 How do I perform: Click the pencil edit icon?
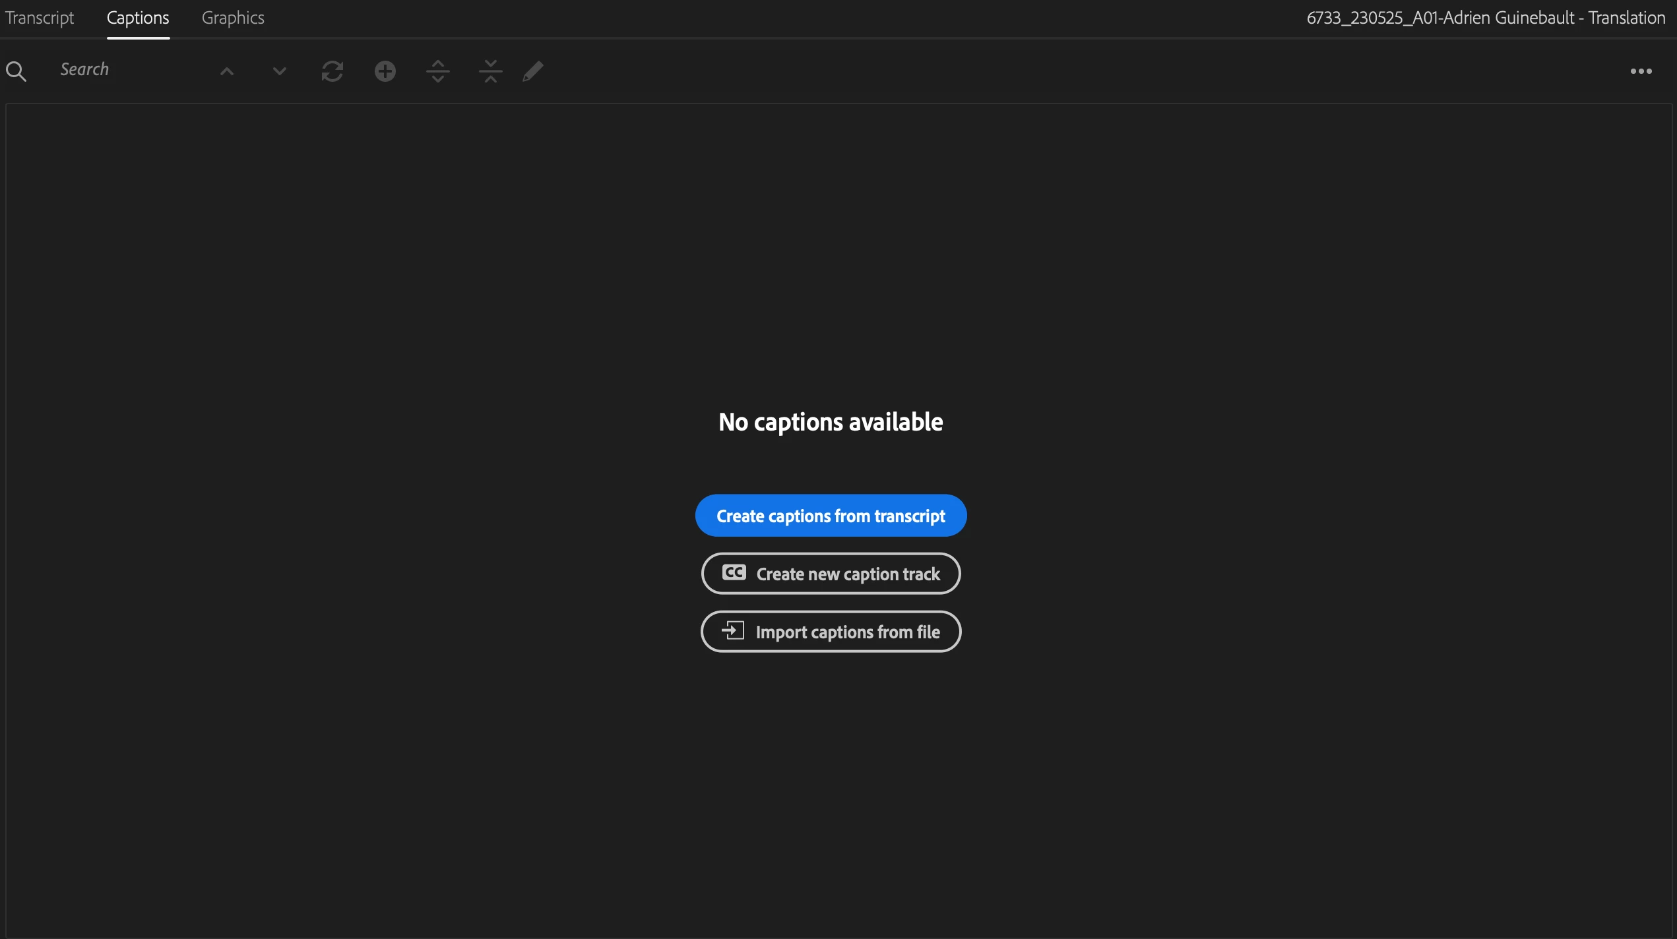click(533, 71)
